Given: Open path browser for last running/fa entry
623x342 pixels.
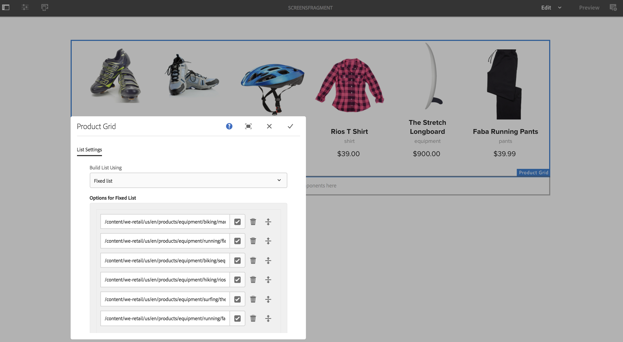Looking at the screenshot, I should point(237,318).
